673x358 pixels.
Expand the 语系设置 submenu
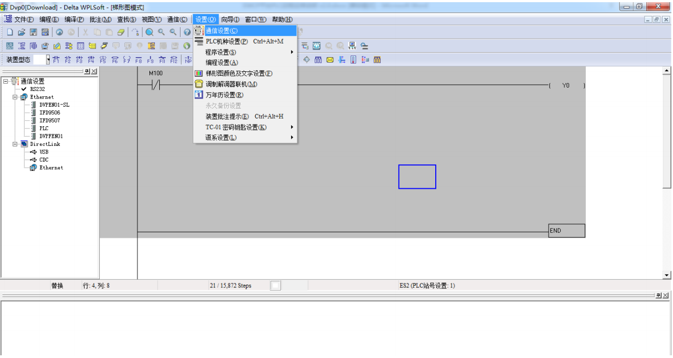[245, 138]
